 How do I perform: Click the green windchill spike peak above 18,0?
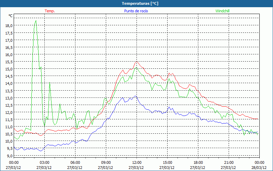[x=36, y=21]
